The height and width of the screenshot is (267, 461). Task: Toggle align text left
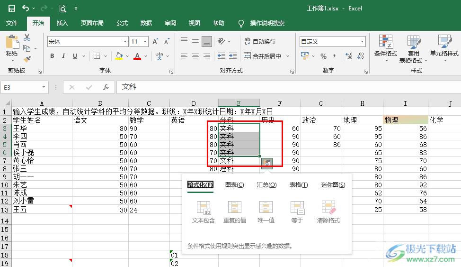point(184,55)
